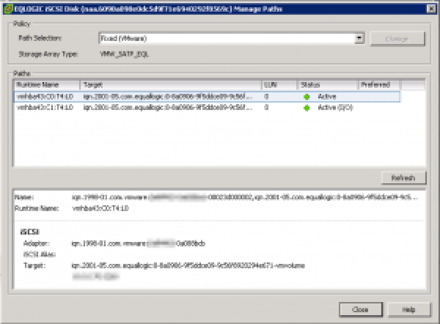Click the first row's iqn target text

pos(168,97)
